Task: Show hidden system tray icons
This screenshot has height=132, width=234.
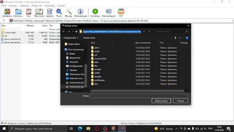Action: (177, 129)
